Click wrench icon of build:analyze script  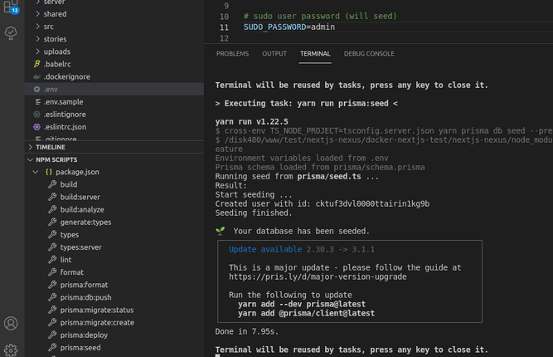tap(52, 209)
